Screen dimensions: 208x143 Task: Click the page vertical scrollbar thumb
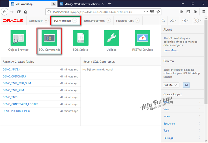click(x=206, y=62)
